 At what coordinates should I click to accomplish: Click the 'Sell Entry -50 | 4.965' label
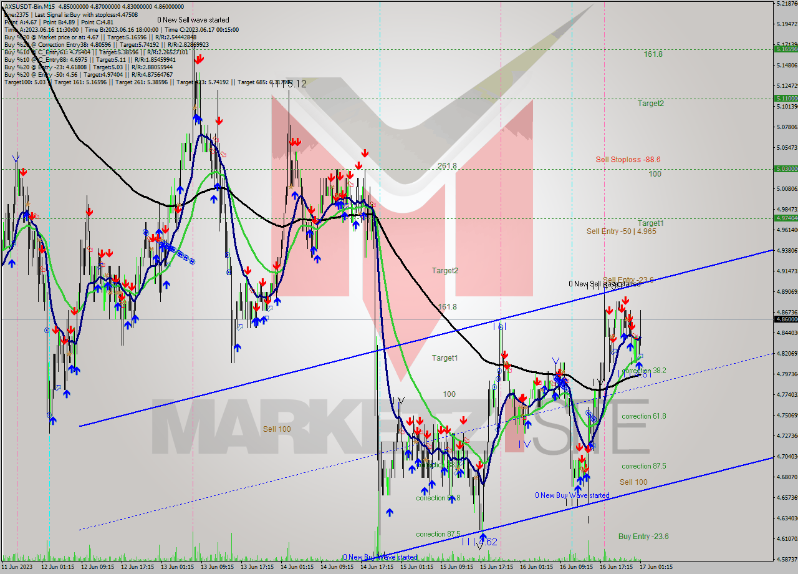tap(621, 231)
